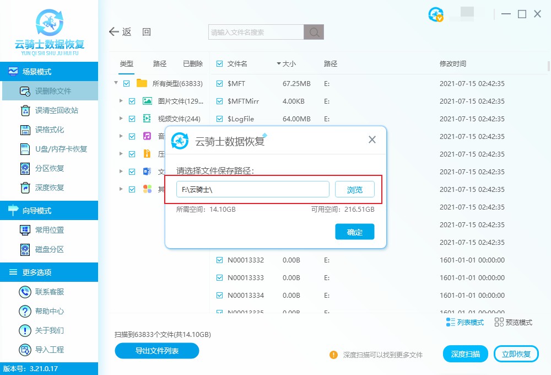Choose the 误格式化 disk icon

coord(25,130)
